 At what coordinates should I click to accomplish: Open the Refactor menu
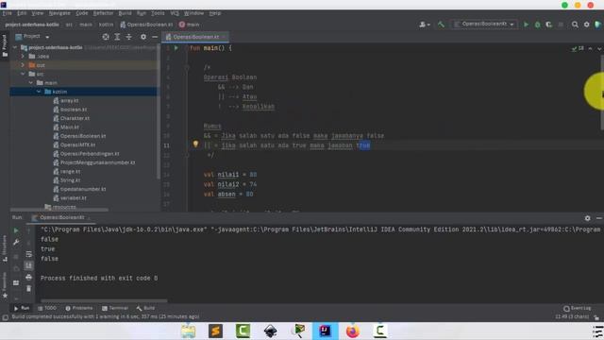click(x=103, y=13)
